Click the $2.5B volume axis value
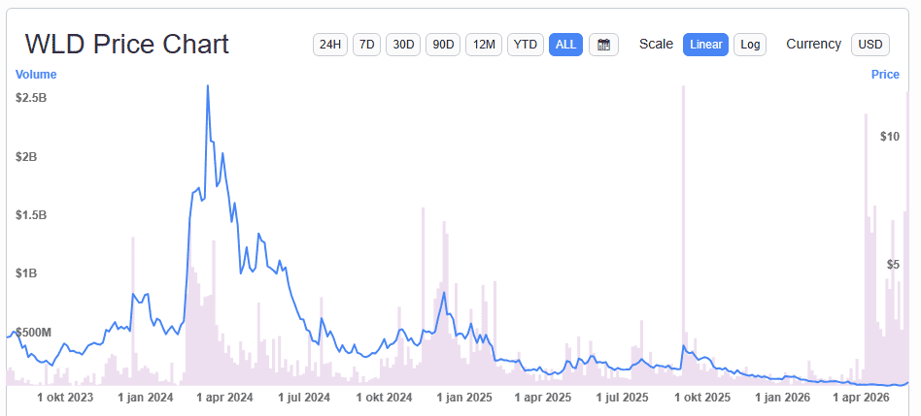The height and width of the screenshot is (416, 921). click(31, 98)
